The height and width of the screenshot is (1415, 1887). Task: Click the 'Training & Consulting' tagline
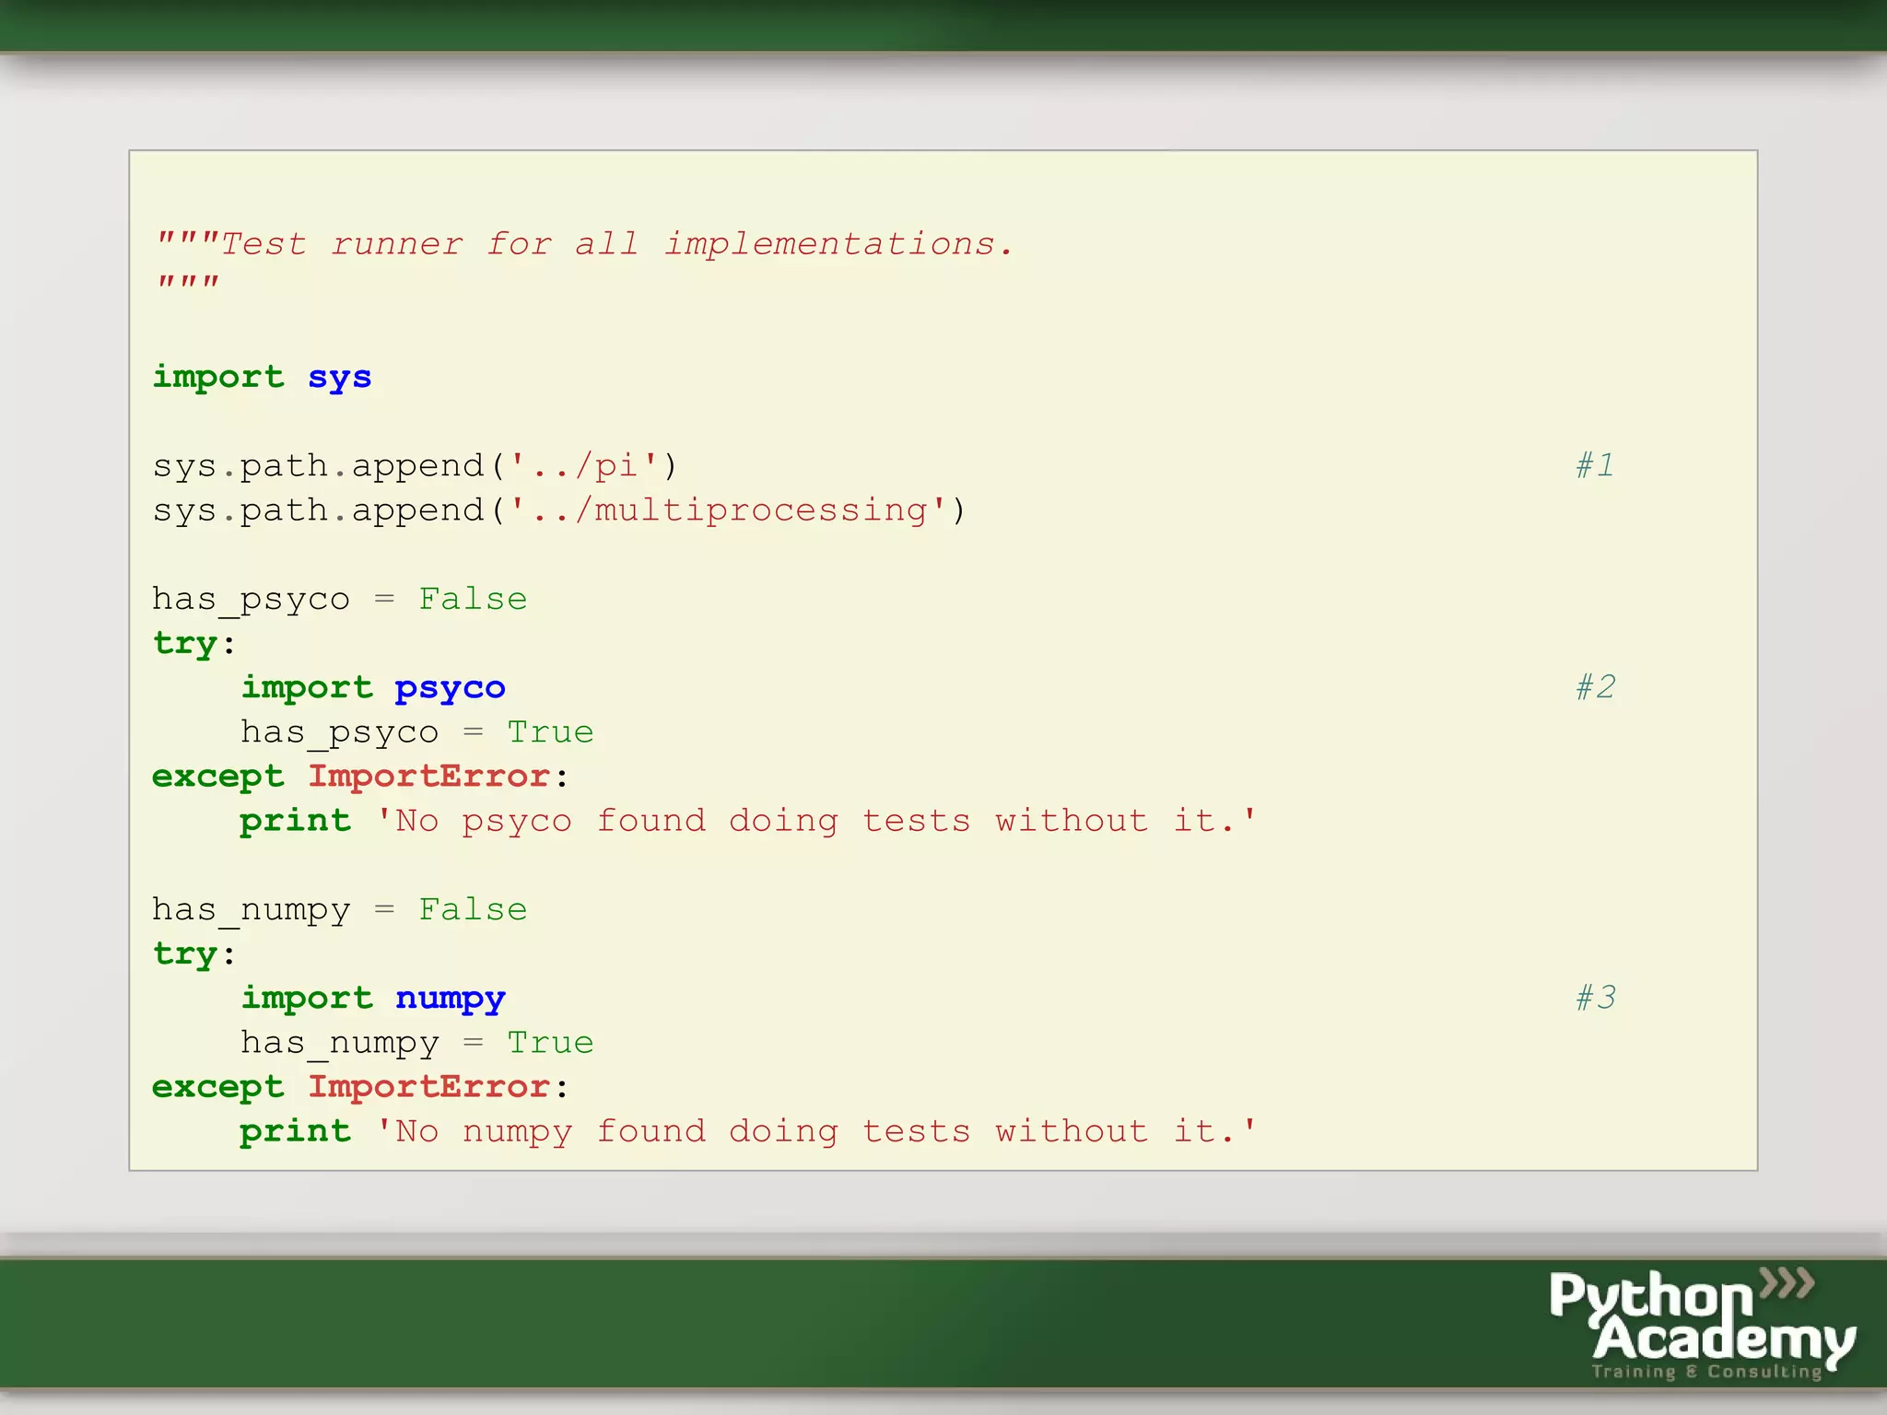pyautogui.click(x=1707, y=1371)
